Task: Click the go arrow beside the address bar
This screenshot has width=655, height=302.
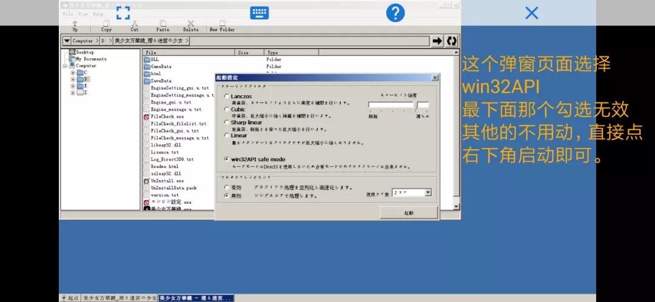Action: (437, 41)
